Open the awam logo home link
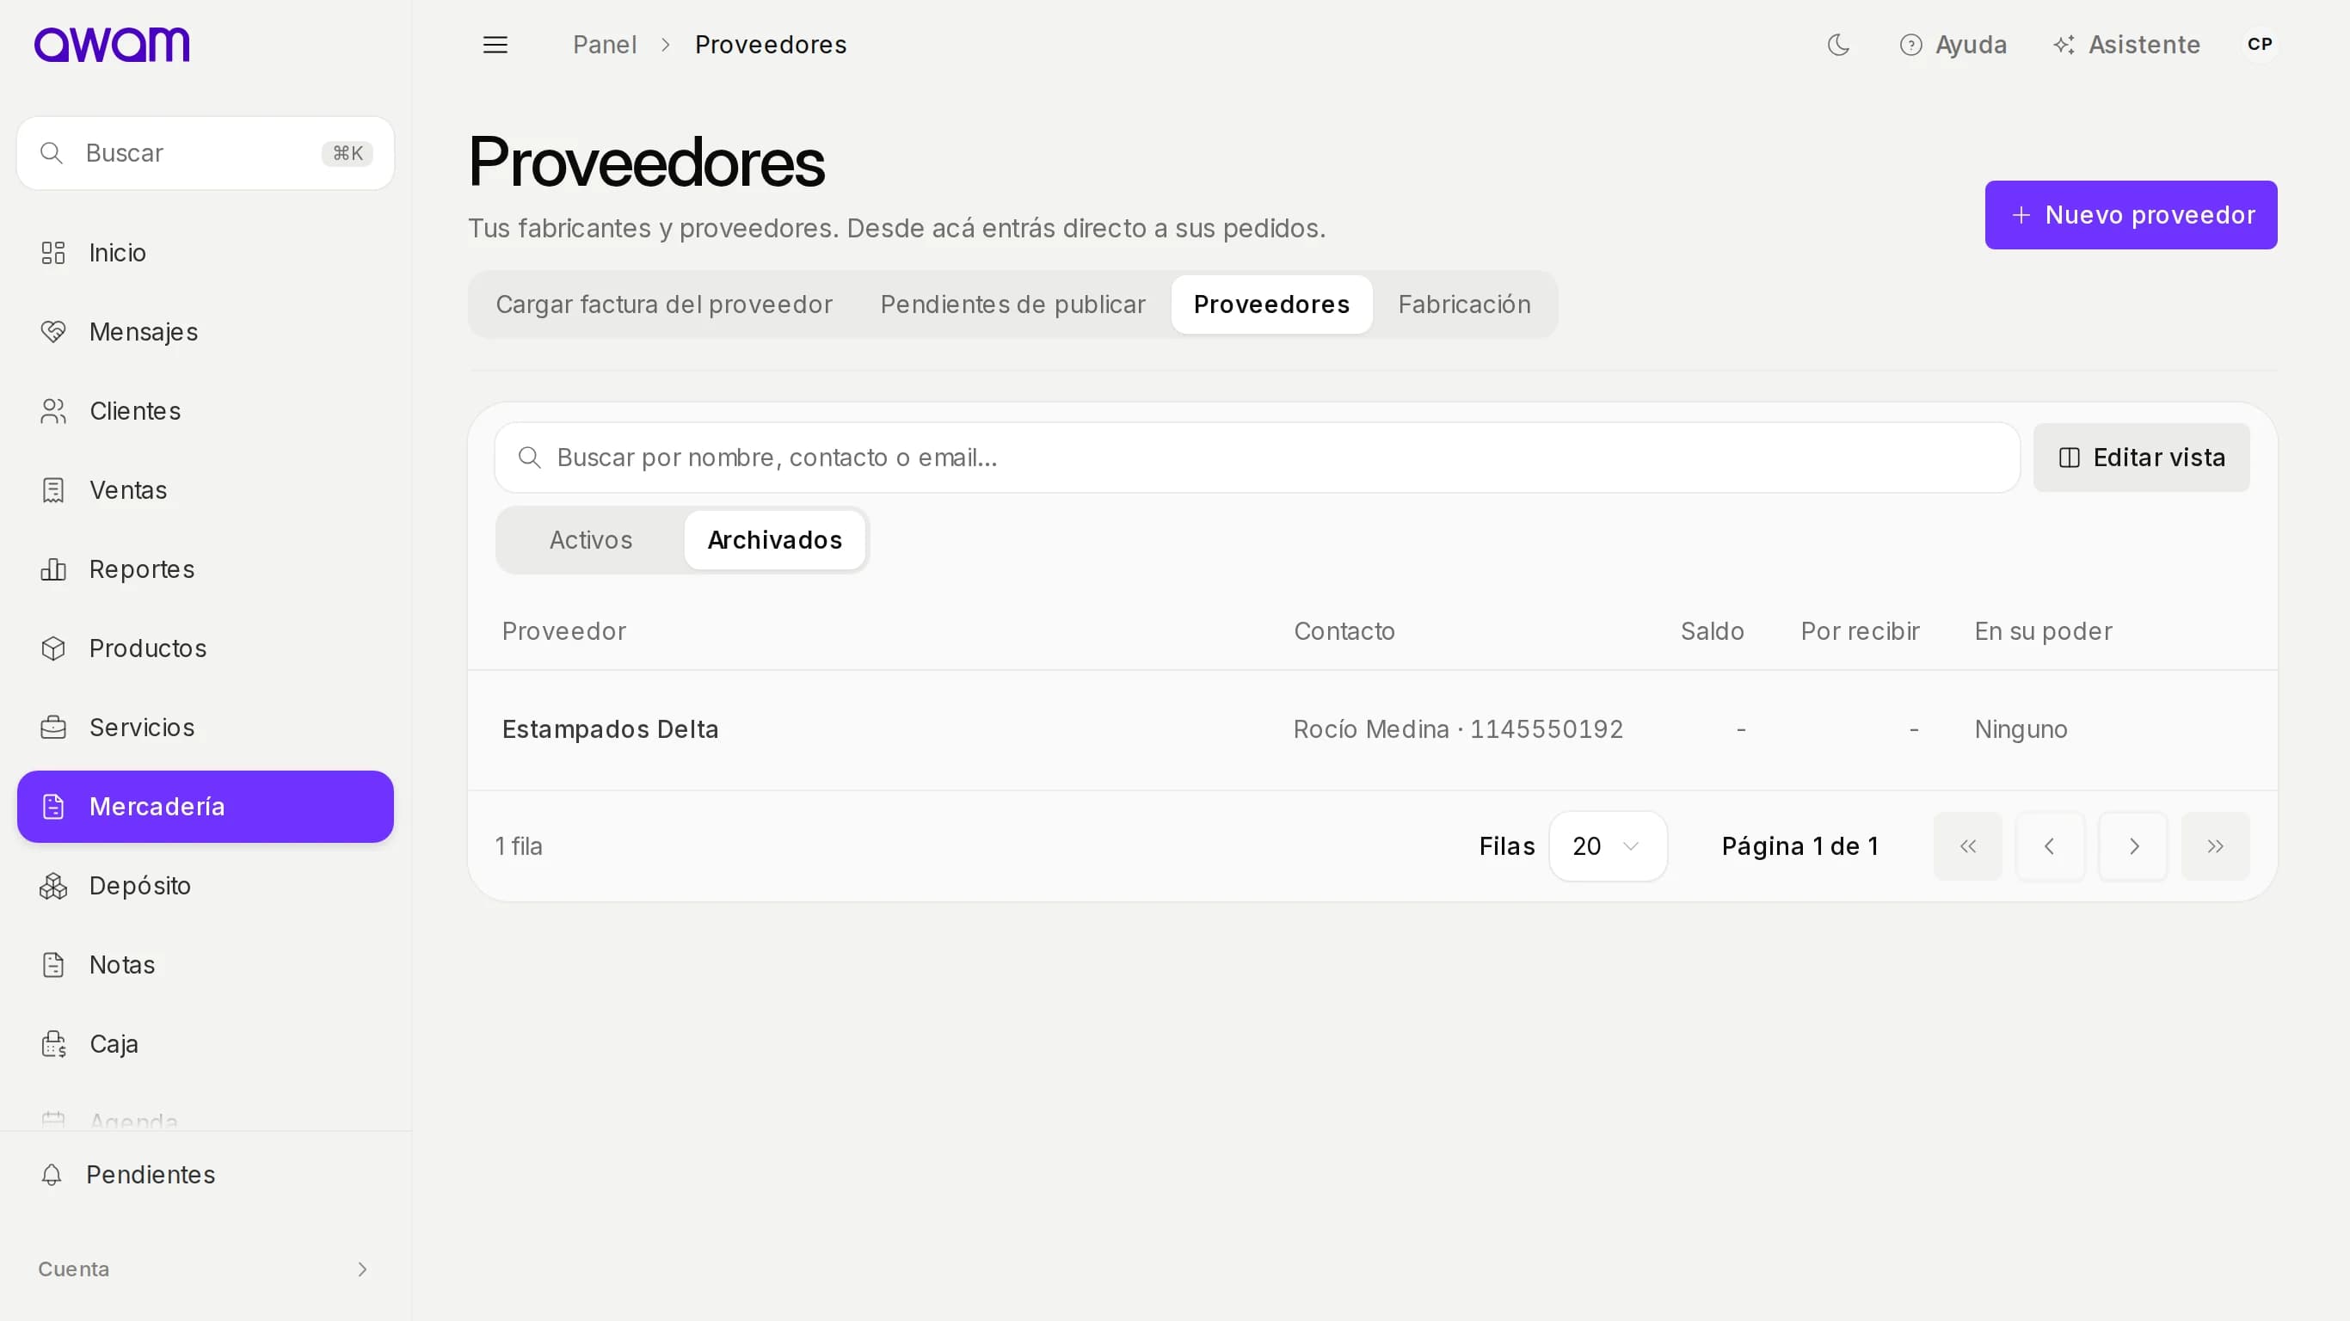 pyautogui.click(x=112, y=45)
